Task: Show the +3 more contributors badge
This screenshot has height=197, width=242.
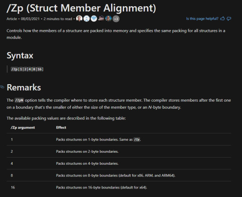Action: [116, 19]
